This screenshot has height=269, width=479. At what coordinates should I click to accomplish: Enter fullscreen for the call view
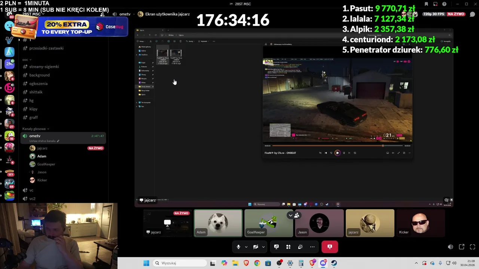click(x=472, y=247)
